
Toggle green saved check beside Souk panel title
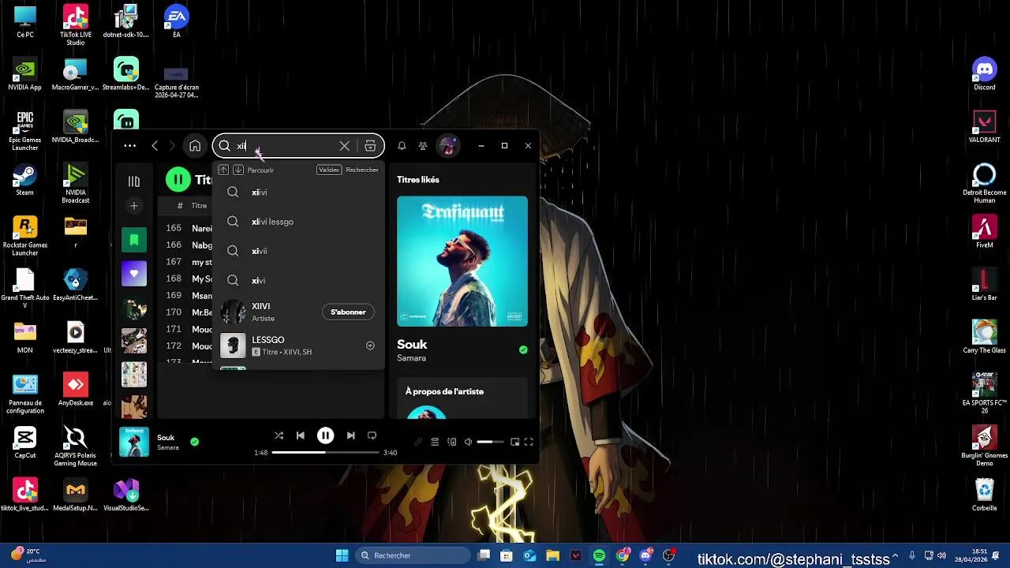(x=523, y=349)
